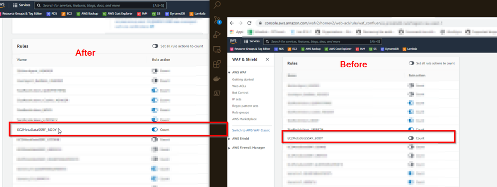Screen dimensions: 497x187
Task: Open RDS shortcut in the After window
Action: tap(52, 13)
